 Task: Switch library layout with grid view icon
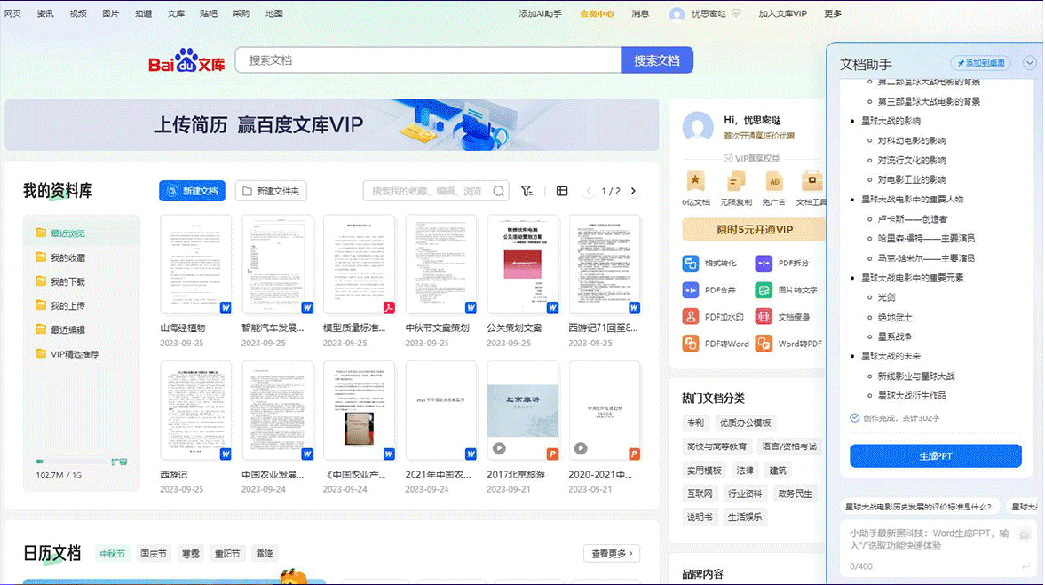[x=562, y=191]
